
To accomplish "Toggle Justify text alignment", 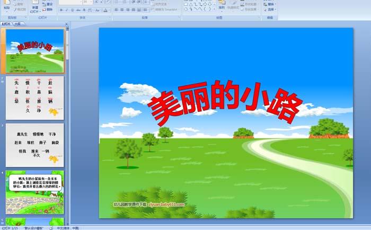I will 134,10.
